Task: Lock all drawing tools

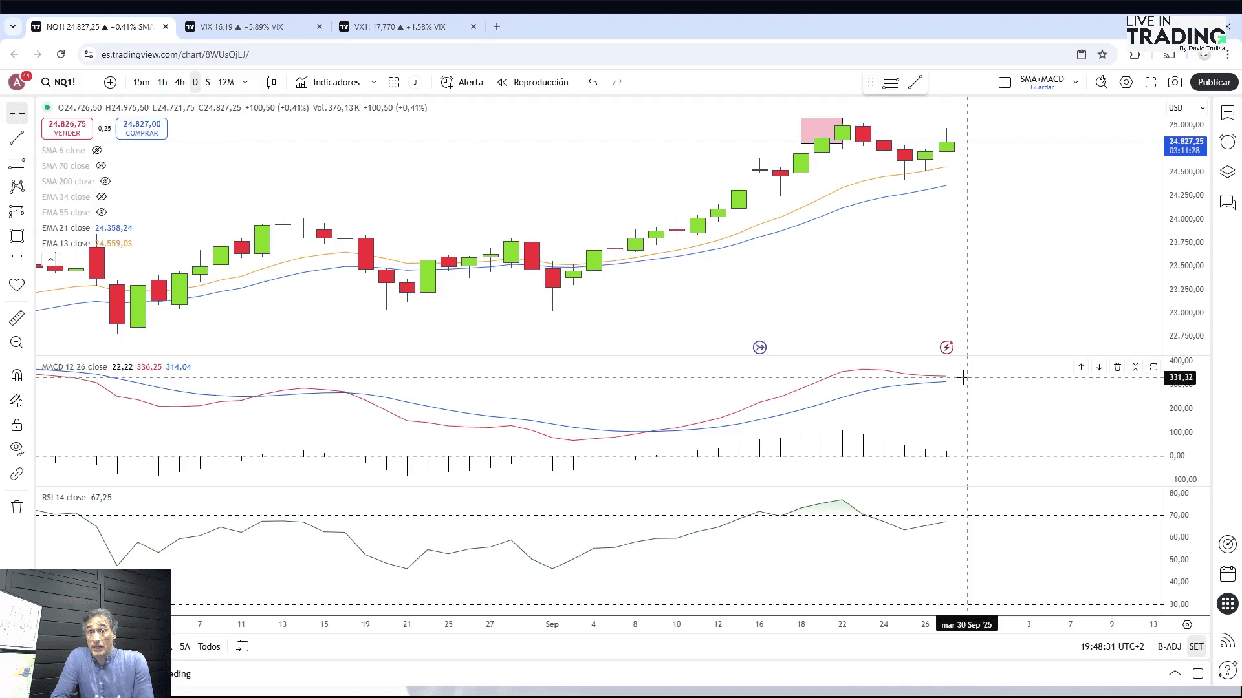Action: 17,425
